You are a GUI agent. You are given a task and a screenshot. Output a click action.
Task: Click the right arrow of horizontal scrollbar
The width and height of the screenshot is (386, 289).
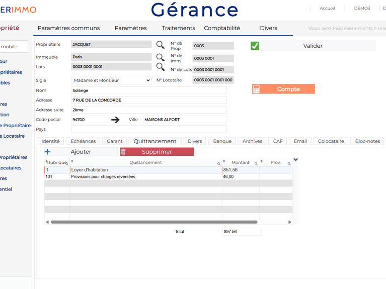[x=290, y=222]
